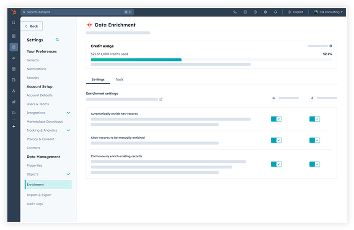This screenshot has height=230, width=354.
Task: Open the HubSpot Marketplace icon
Action: [245, 12]
